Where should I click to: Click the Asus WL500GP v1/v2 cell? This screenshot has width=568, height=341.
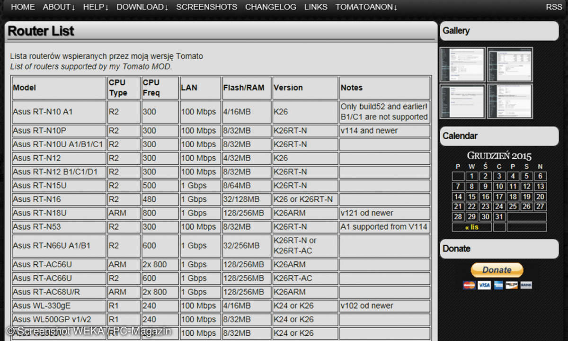(59, 320)
